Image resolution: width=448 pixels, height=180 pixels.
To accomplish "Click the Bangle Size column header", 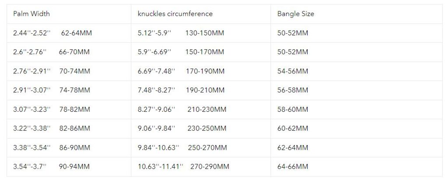I will [296, 14].
